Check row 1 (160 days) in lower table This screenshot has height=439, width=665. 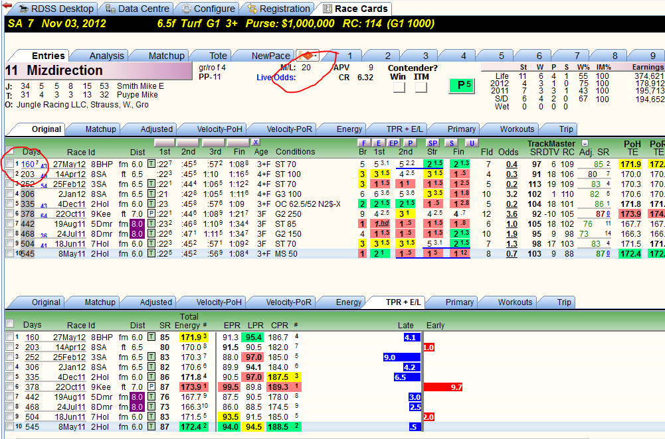coord(10,337)
